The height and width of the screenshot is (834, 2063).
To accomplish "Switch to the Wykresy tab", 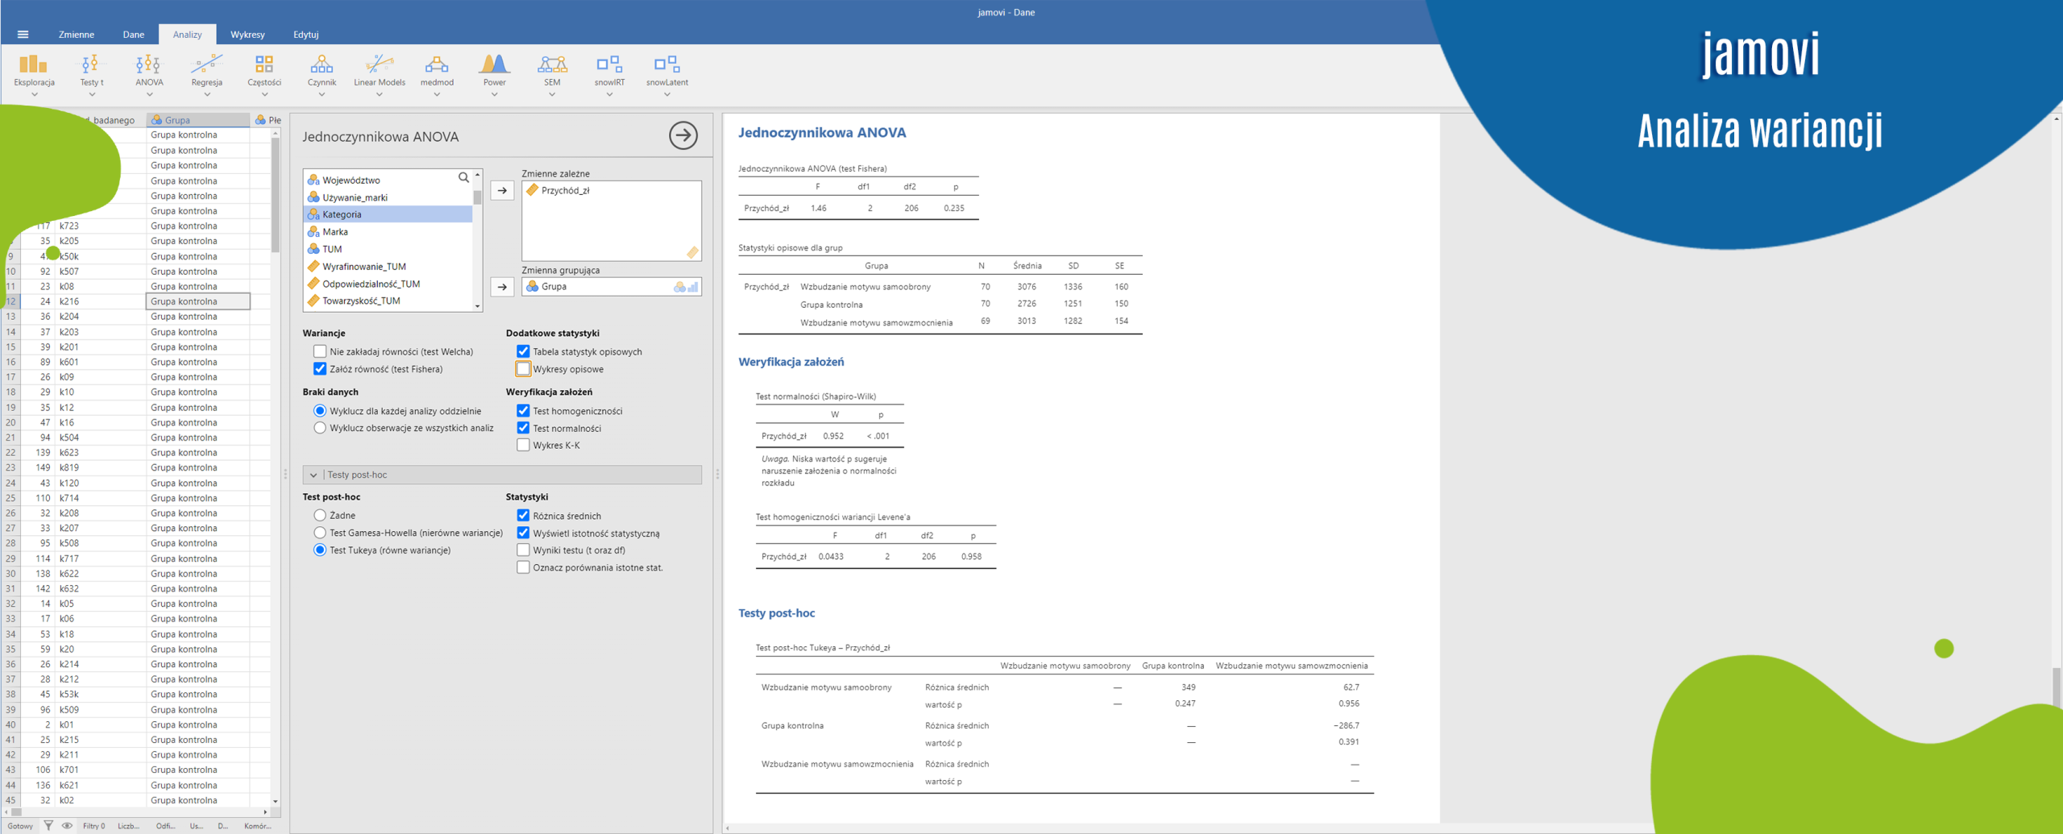I will tap(247, 35).
